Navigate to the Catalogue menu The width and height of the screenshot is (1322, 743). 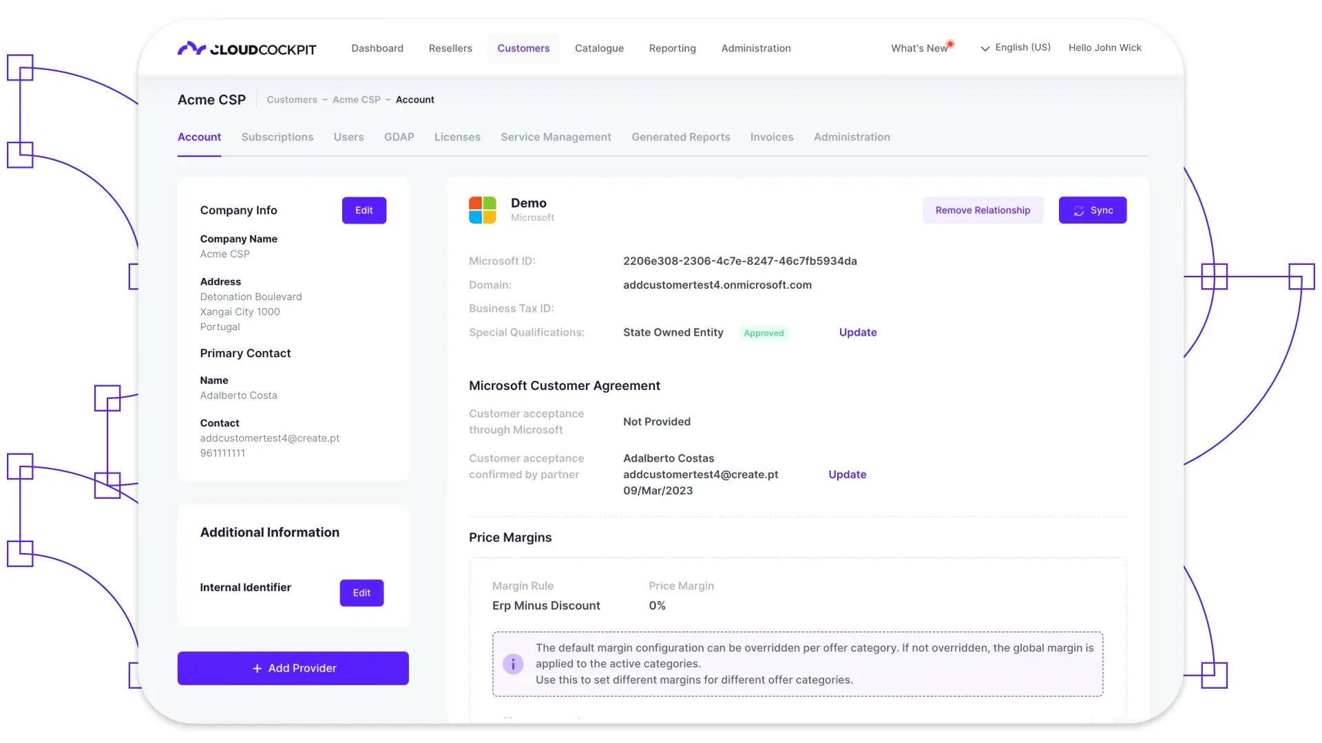[x=599, y=48]
